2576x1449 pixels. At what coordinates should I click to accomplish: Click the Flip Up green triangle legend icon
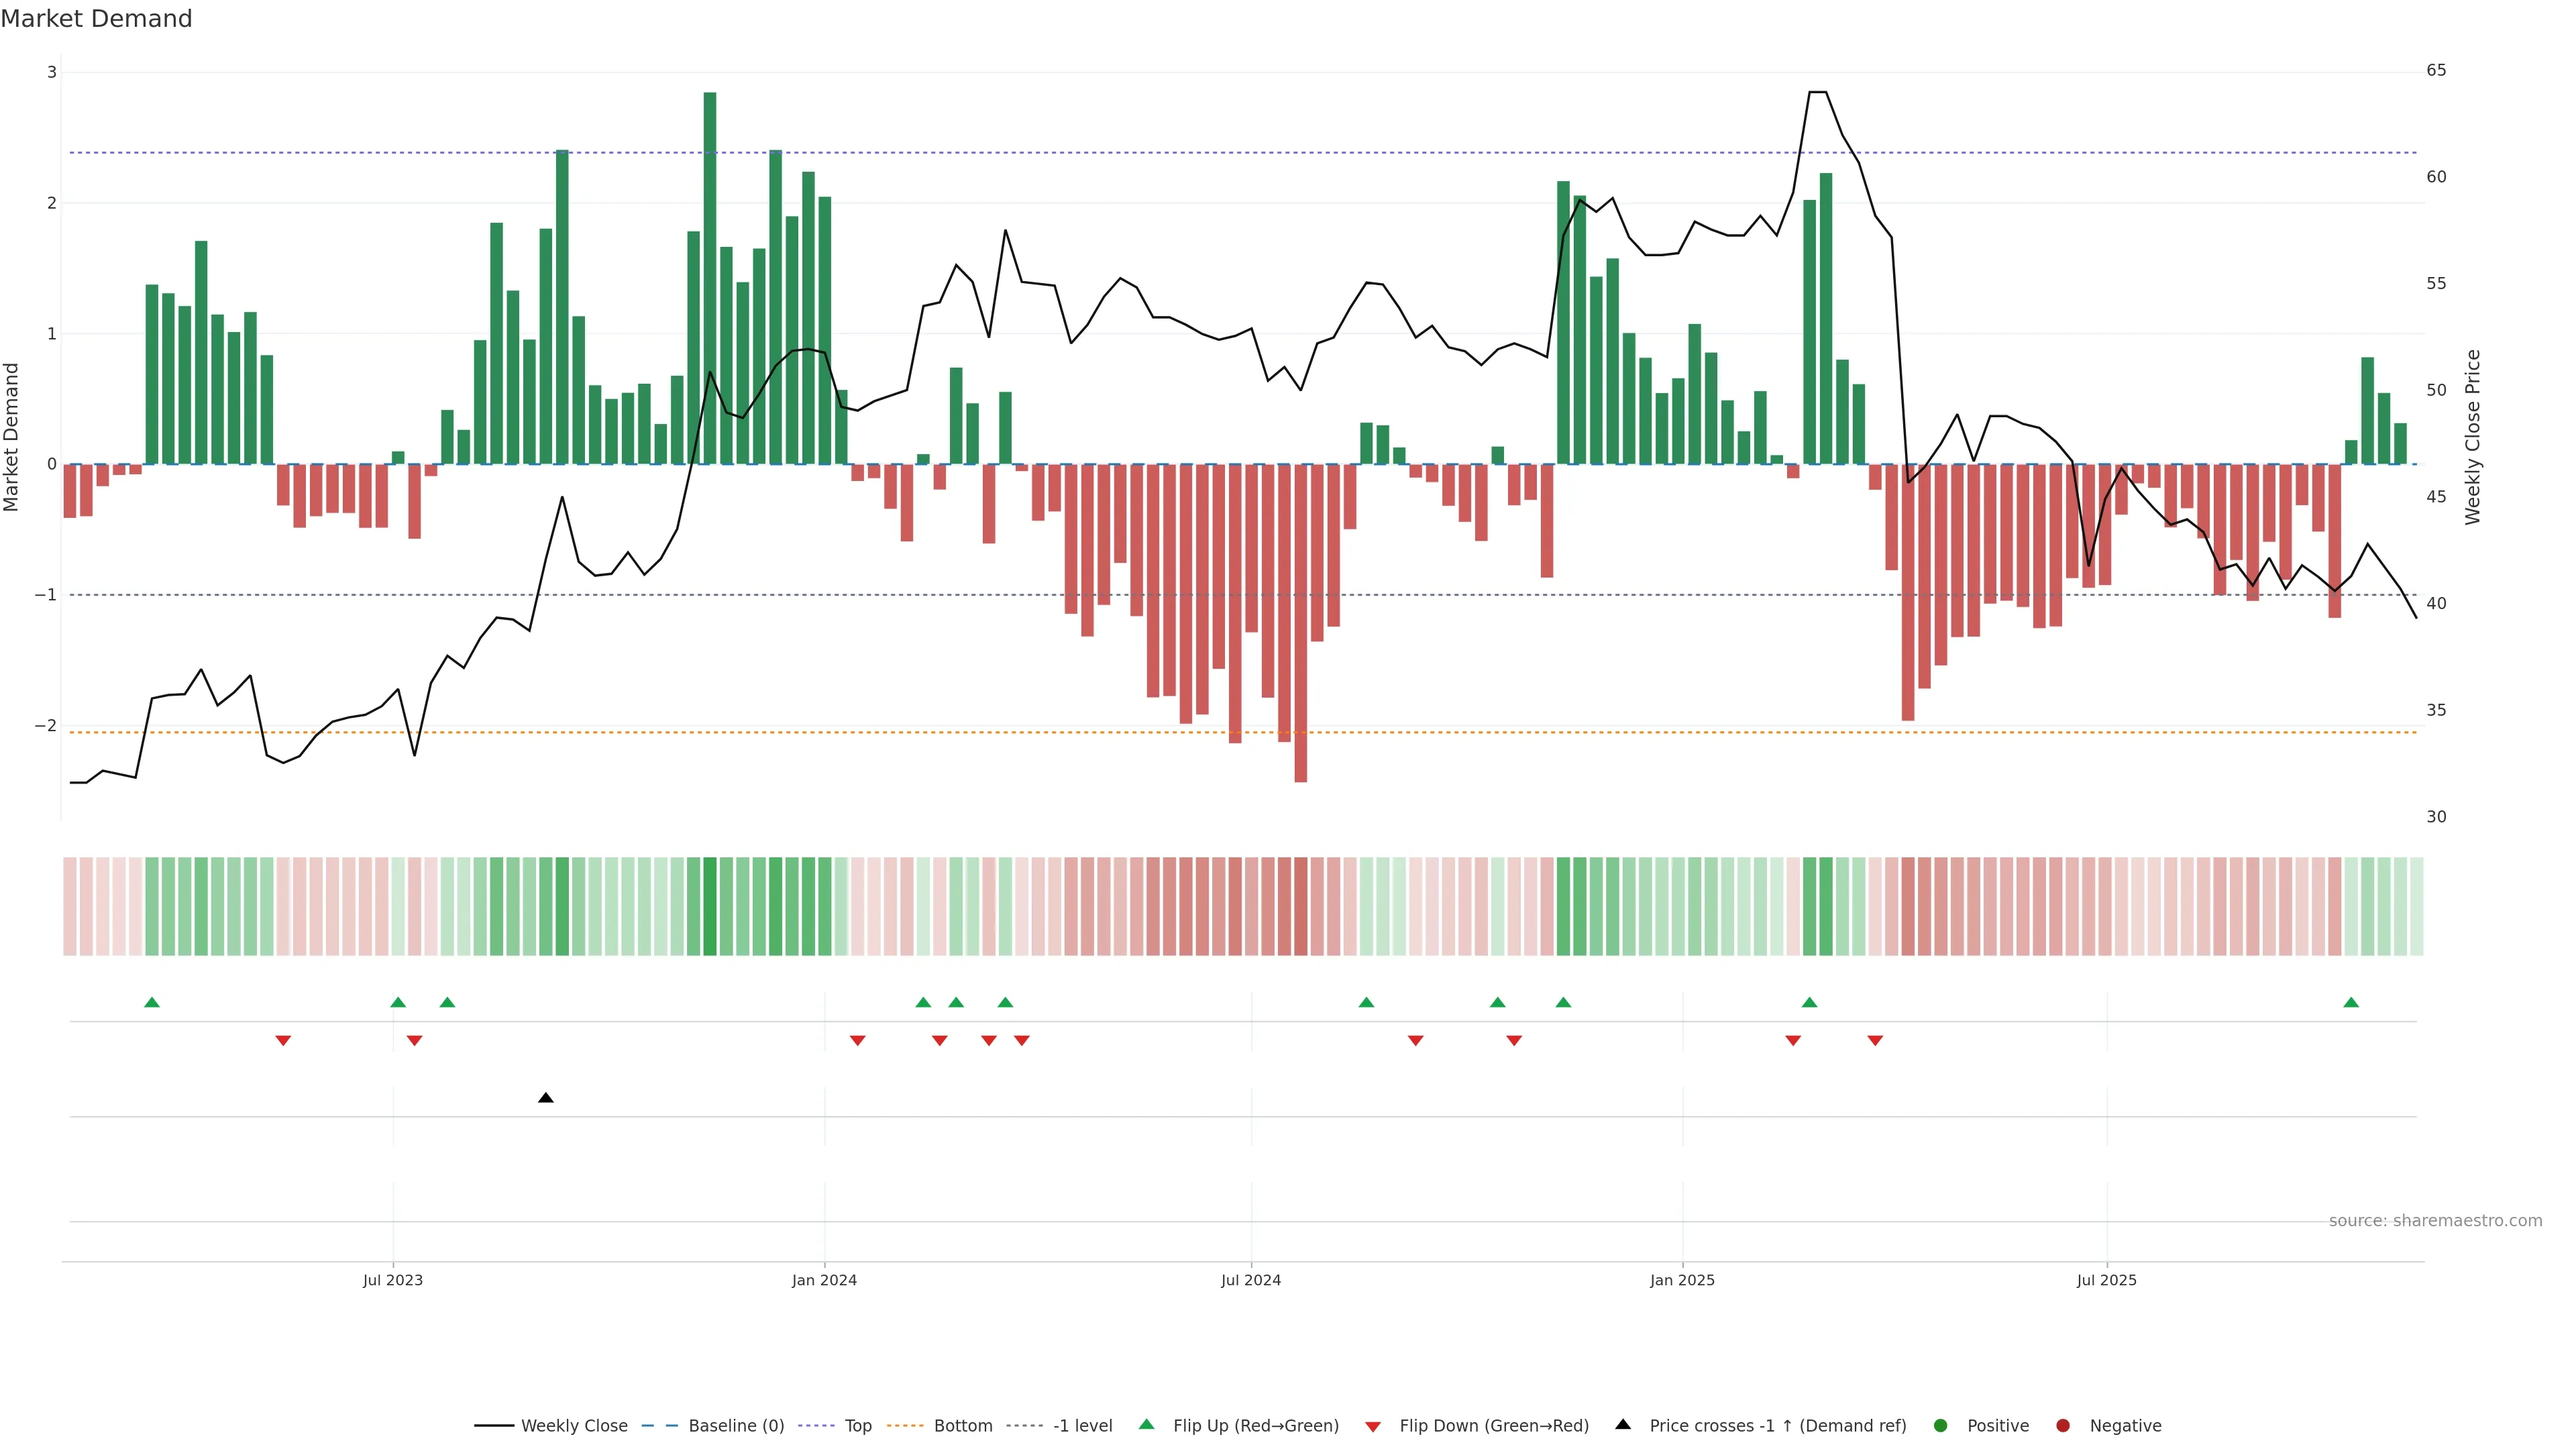coord(1146,1425)
